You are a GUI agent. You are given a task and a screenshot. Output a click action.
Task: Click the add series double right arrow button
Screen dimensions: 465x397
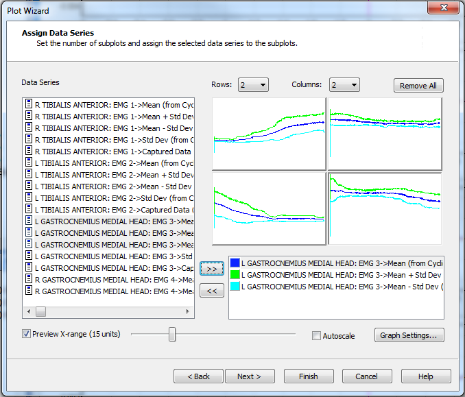coord(212,268)
